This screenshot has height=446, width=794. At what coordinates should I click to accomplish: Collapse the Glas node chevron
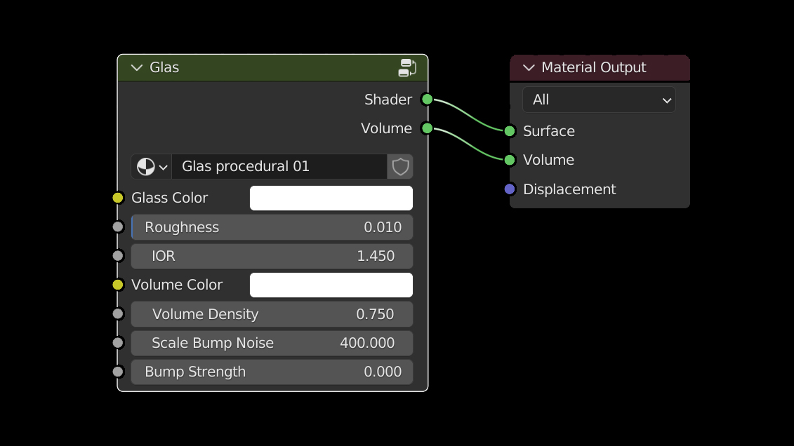tap(137, 68)
